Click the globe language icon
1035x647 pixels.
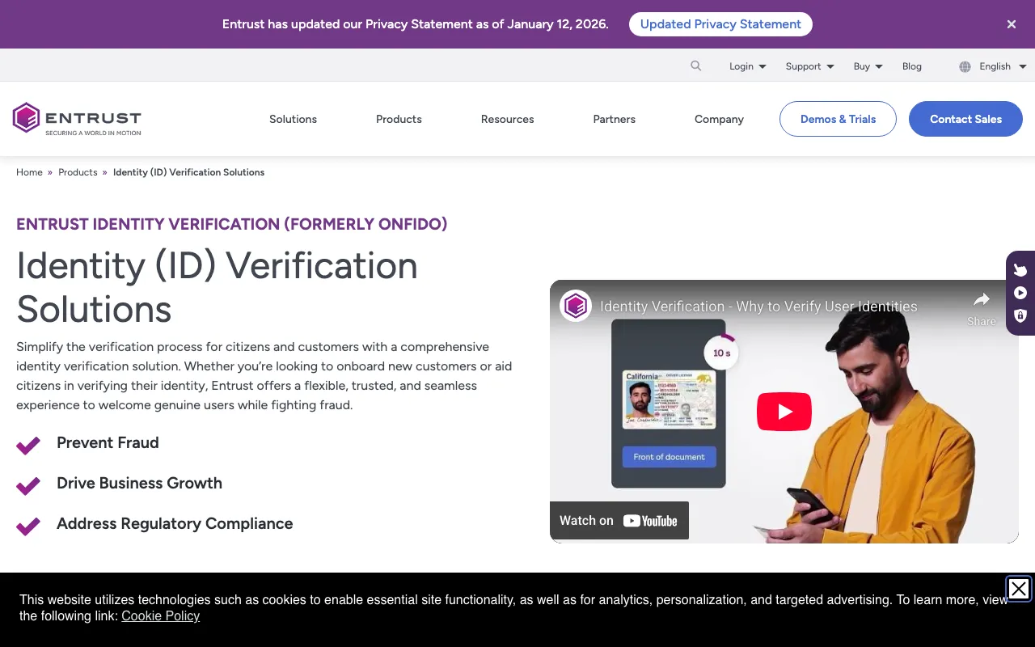coord(965,66)
